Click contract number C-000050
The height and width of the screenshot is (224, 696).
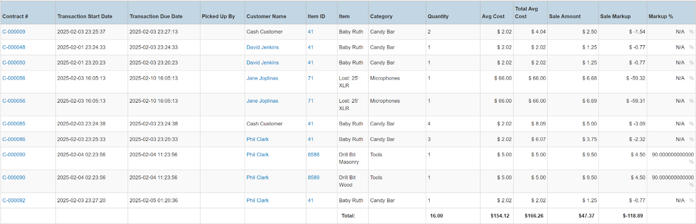[14, 63]
